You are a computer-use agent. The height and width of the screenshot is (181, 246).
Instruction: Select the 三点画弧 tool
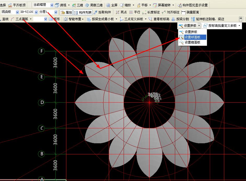[20, 19]
